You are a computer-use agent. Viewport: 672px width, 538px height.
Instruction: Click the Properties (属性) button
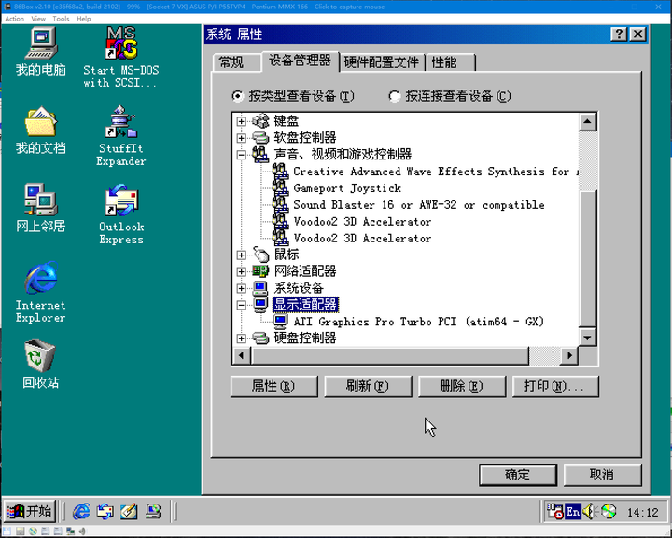pyautogui.click(x=273, y=387)
